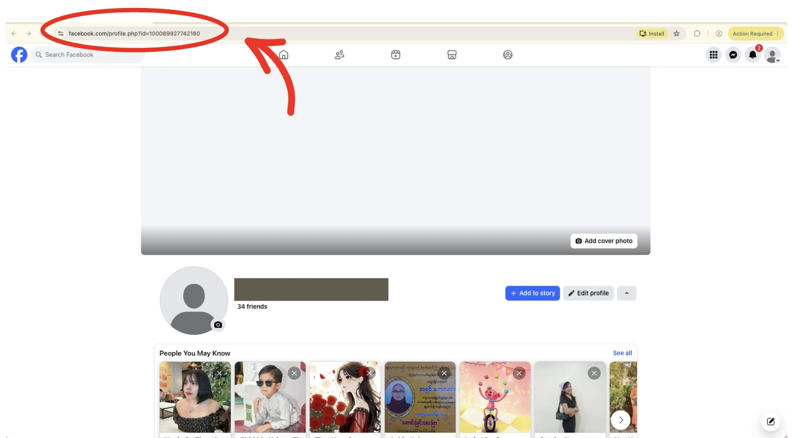Open notifications bell icon
Image resolution: width=797 pixels, height=438 pixels.
pyautogui.click(x=753, y=54)
